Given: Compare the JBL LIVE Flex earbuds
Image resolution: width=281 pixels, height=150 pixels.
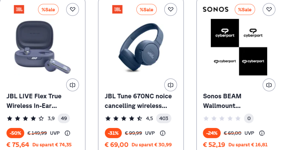Looking at the screenshot, I should (72, 85).
